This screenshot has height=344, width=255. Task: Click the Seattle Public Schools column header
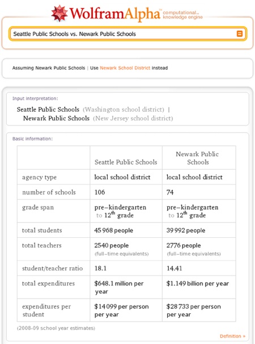[126, 162]
